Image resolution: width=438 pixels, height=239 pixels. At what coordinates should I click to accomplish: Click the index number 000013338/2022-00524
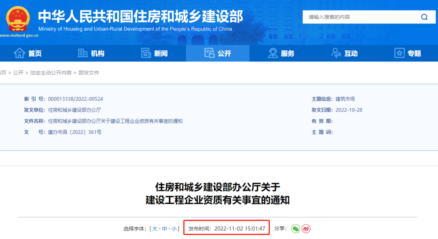(x=75, y=99)
